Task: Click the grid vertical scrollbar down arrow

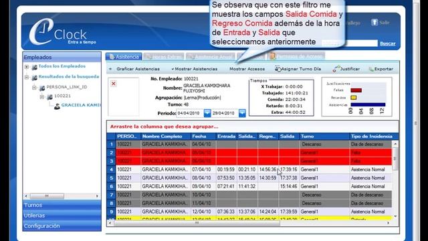Action: click(x=395, y=216)
